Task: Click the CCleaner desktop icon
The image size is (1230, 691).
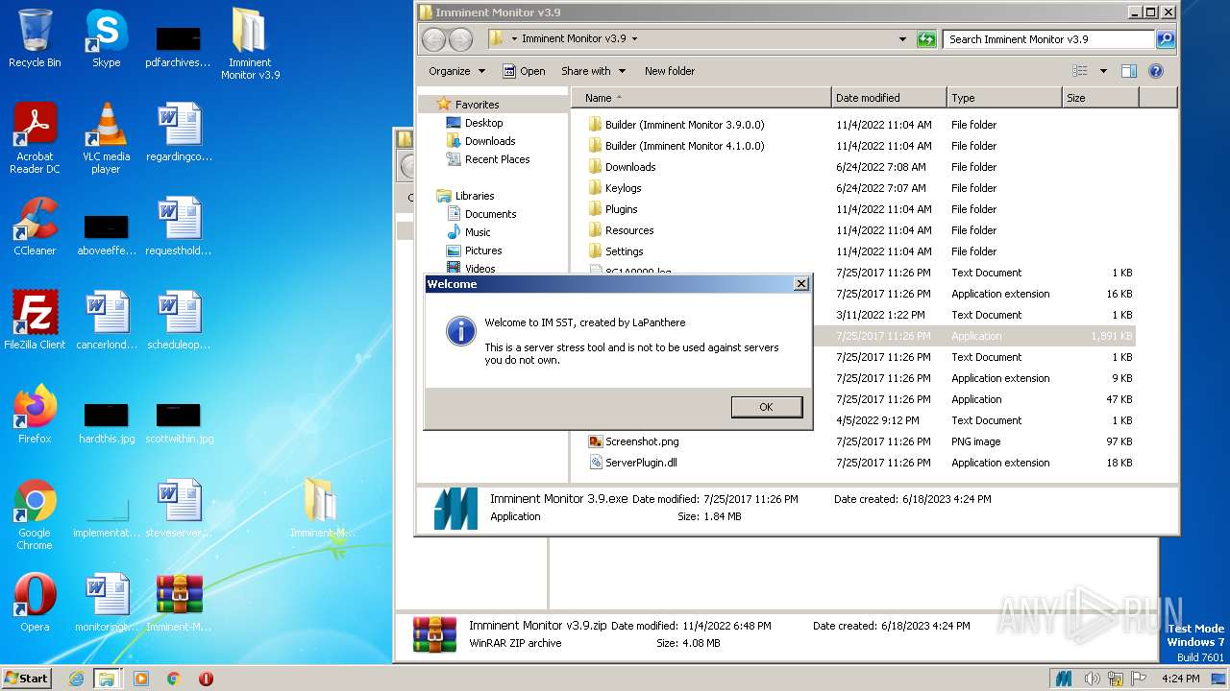Action: (35, 226)
